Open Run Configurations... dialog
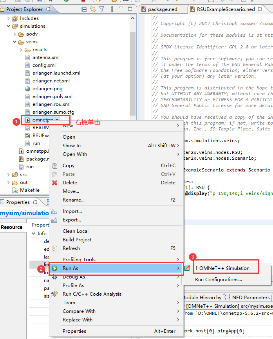 [227, 280]
